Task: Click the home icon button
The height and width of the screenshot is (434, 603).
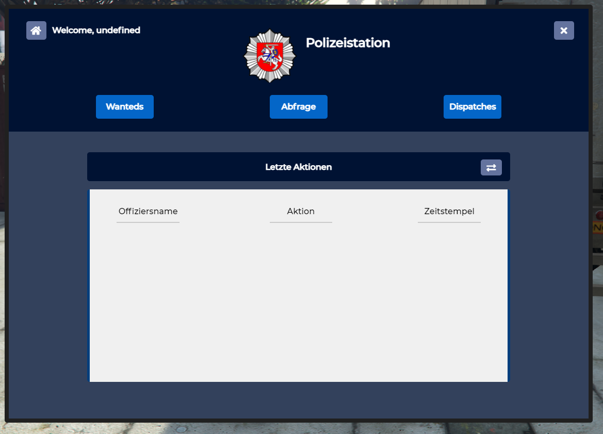Action: point(36,30)
